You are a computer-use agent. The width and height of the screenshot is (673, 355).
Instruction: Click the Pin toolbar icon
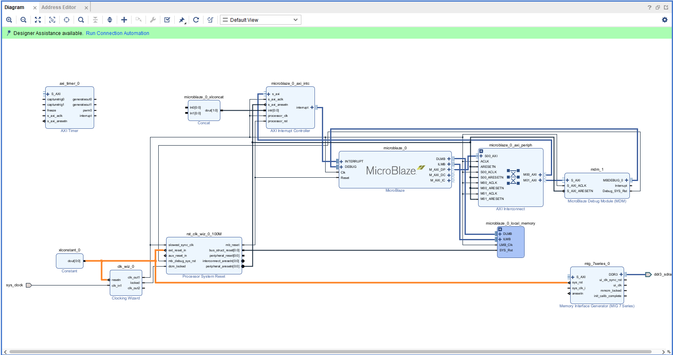coord(182,20)
